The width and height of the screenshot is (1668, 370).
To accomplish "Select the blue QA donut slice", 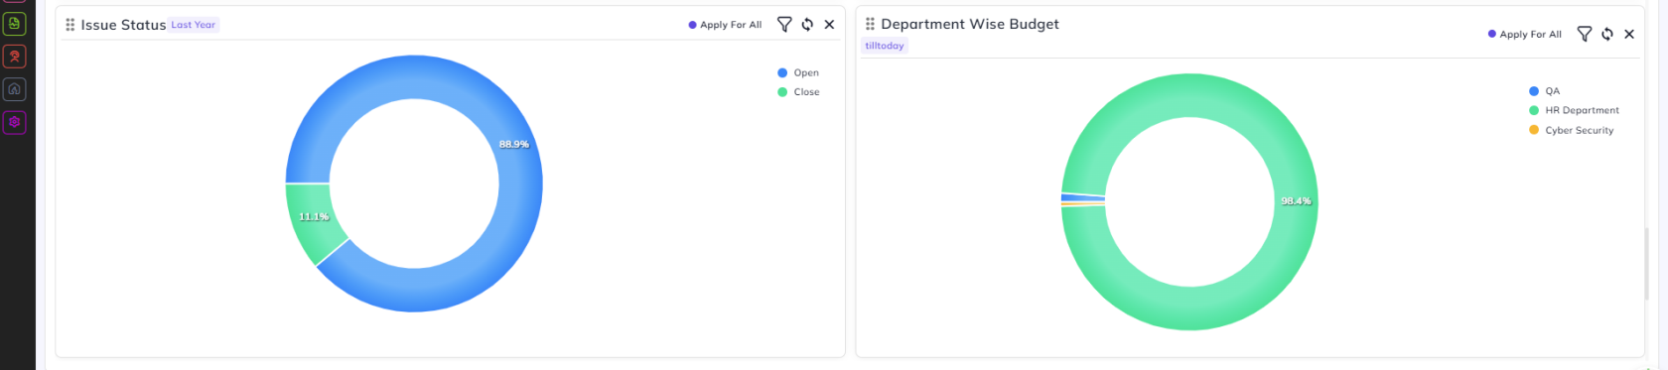I will click(x=1082, y=197).
